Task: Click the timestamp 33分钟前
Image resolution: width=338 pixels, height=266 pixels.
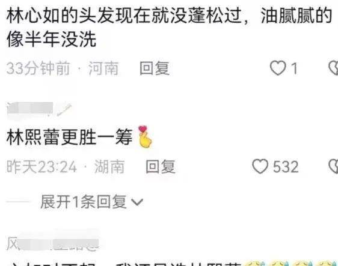Action: [x=38, y=68]
